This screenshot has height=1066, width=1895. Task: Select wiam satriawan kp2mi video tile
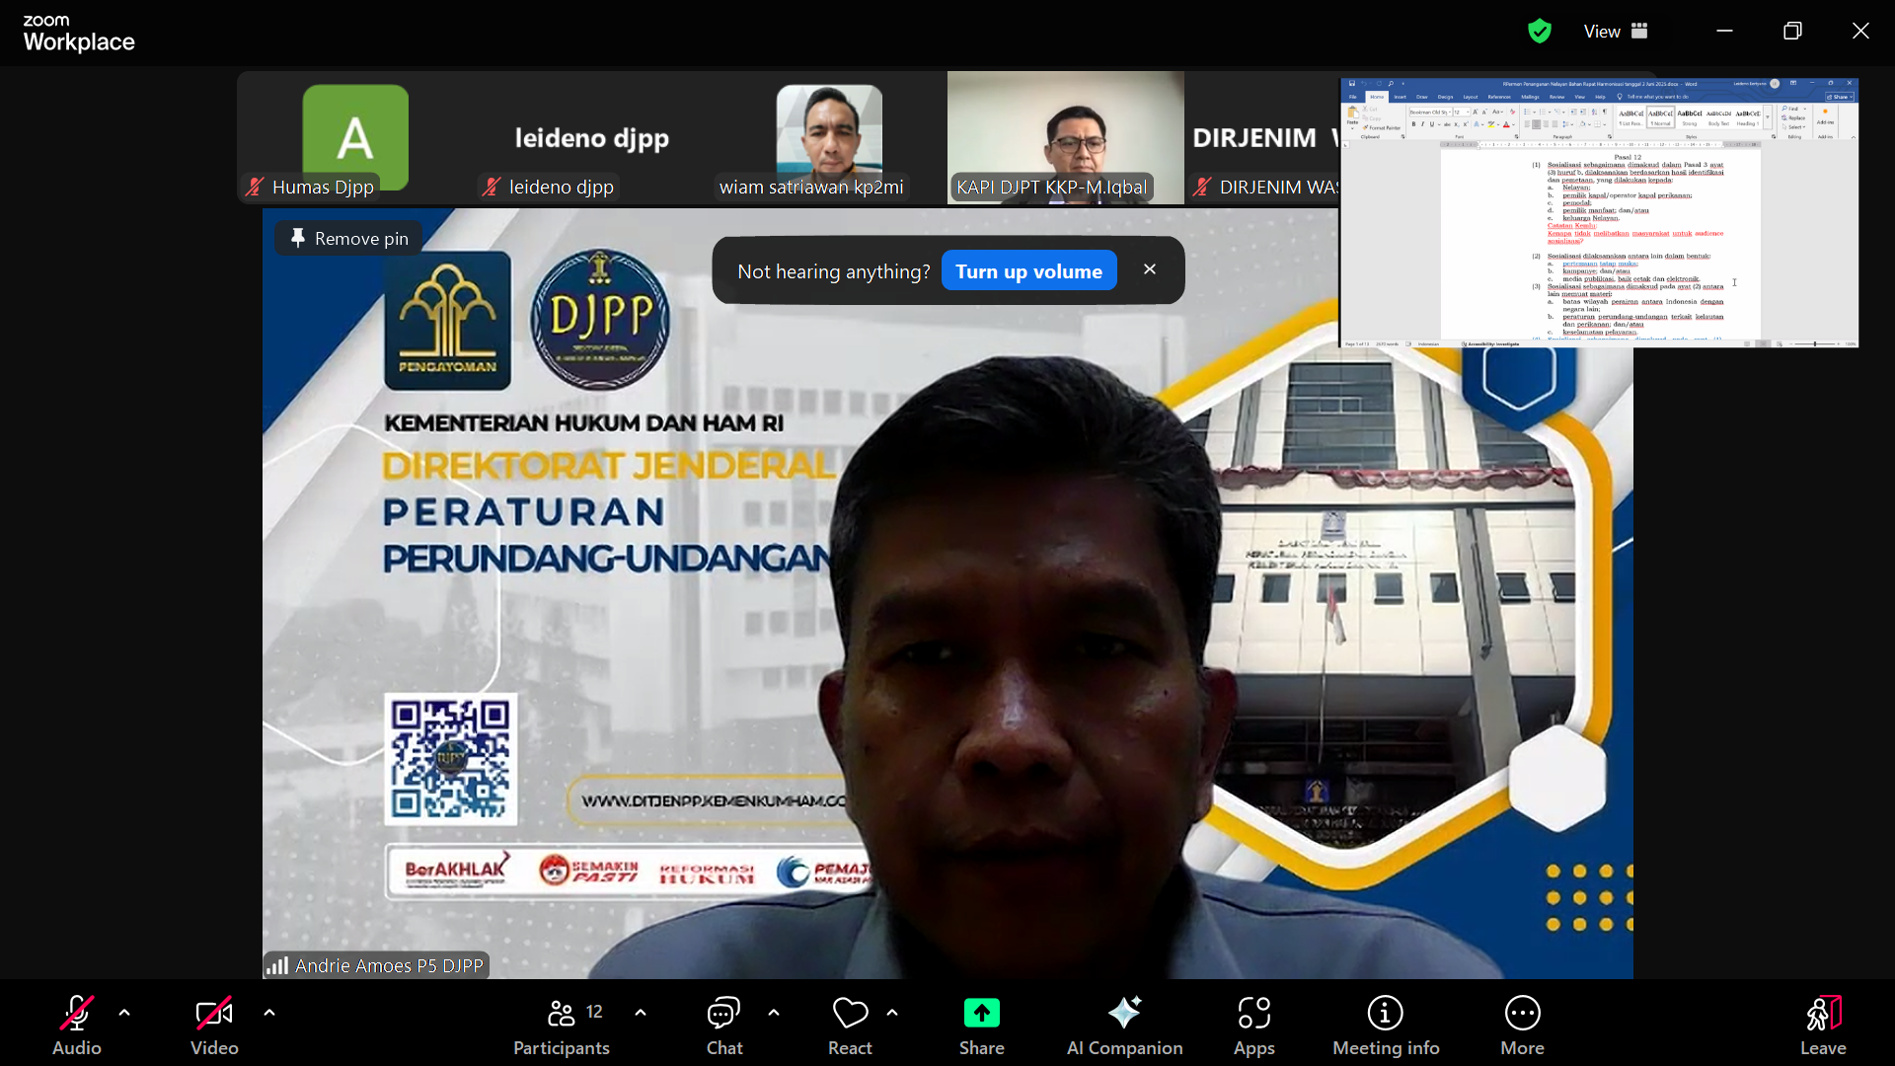point(829,137)
